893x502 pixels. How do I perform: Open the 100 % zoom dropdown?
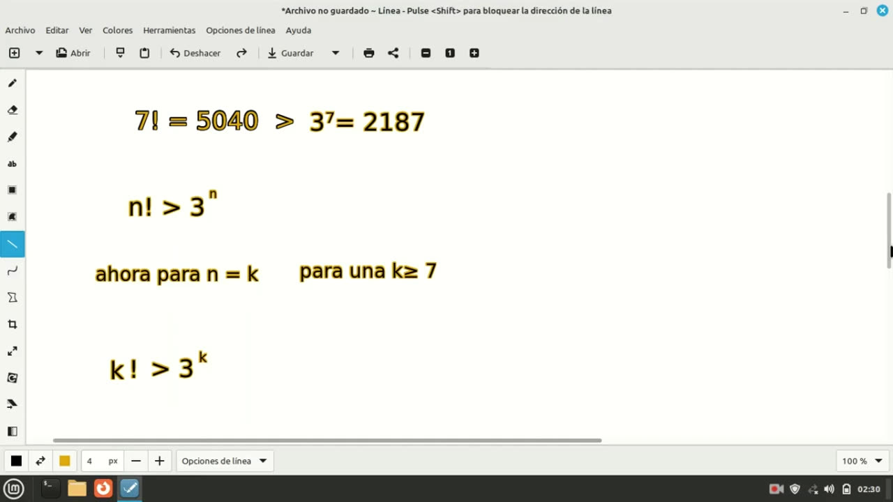coord(862,461)
